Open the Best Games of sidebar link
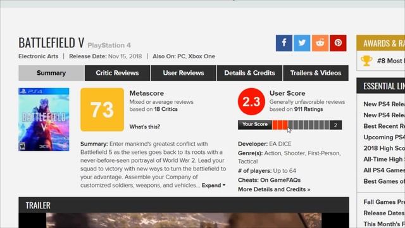Screen dimensions: 405x228 (384, 182)
